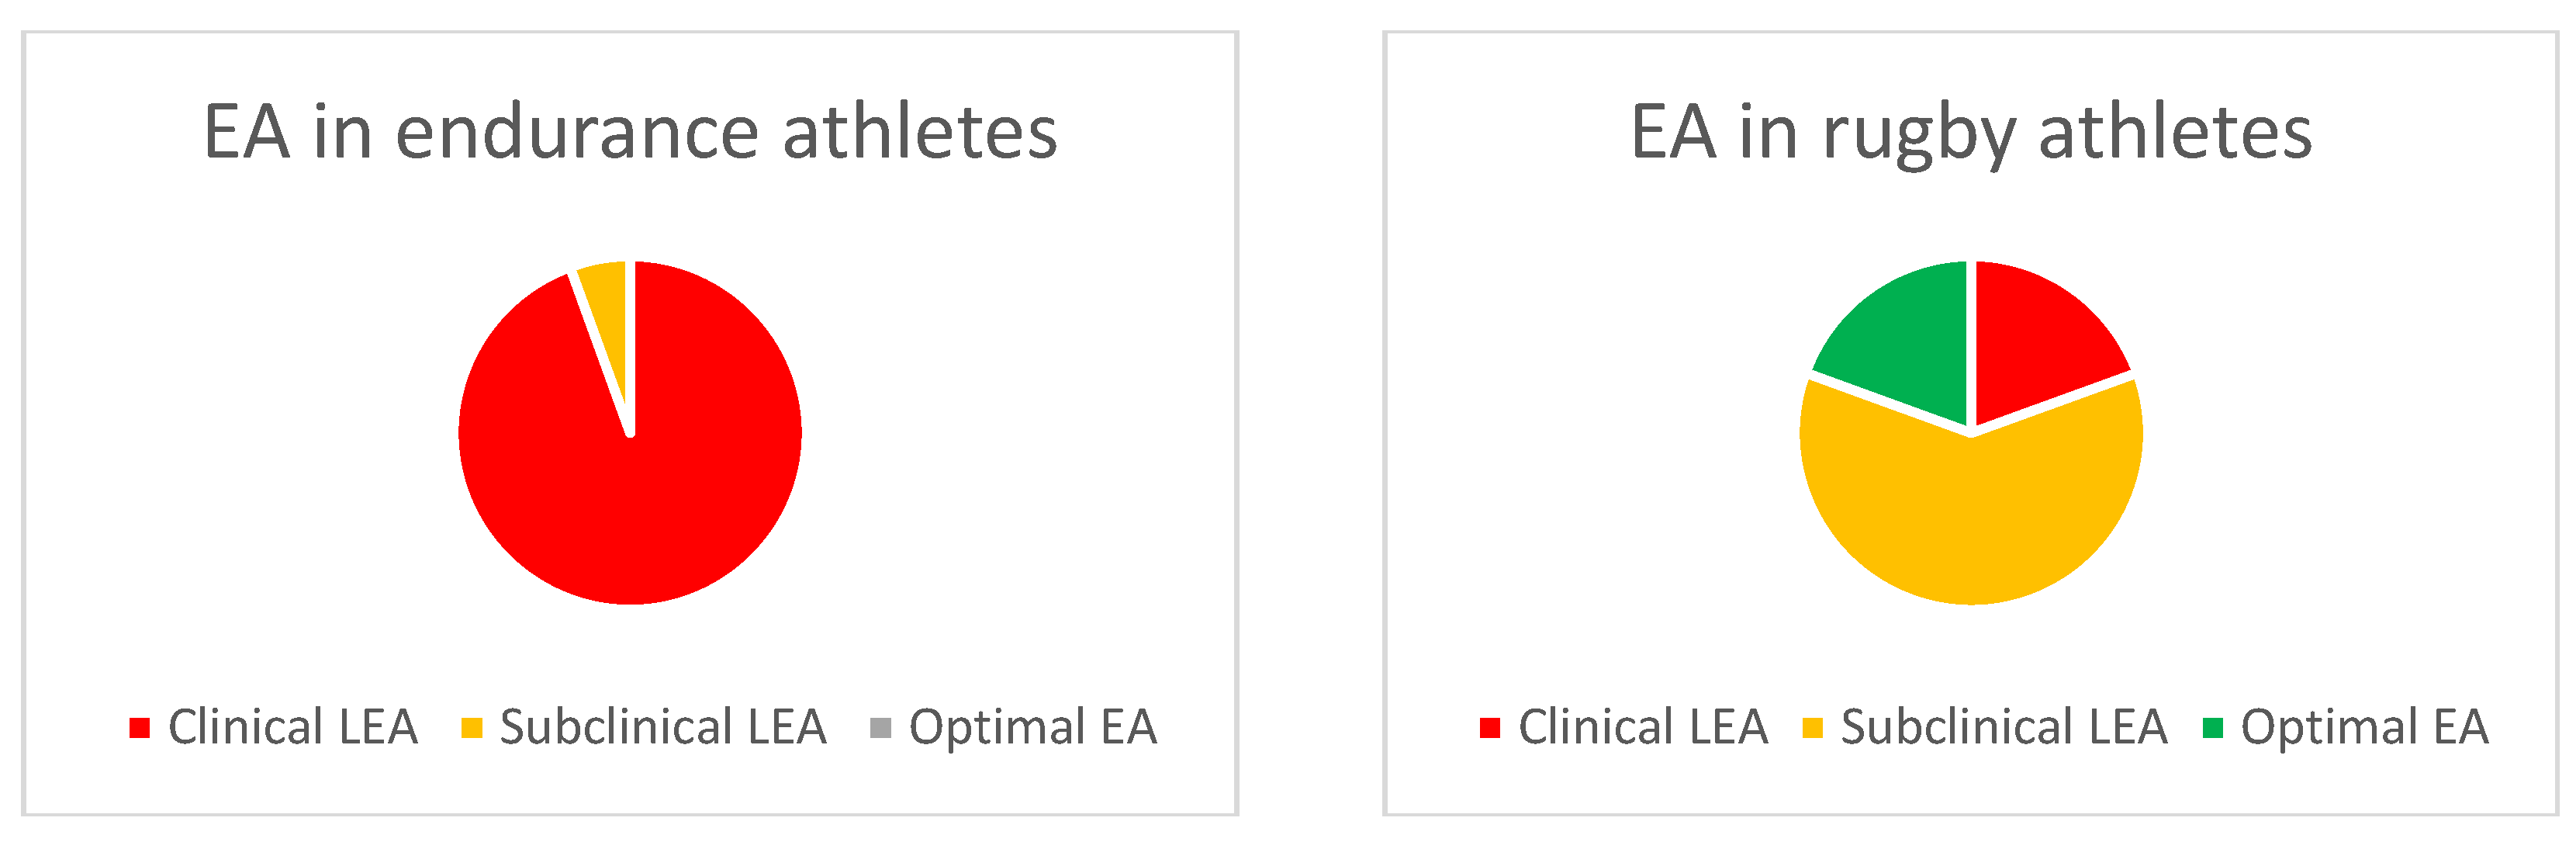Select "Clinical LEA" legend text in endurance chart
This screenshot has width=2576, height=842.
293,727
